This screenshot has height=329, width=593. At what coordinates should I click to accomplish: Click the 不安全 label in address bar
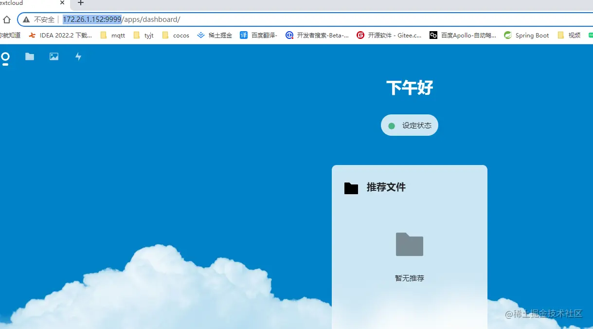point(44,19)
